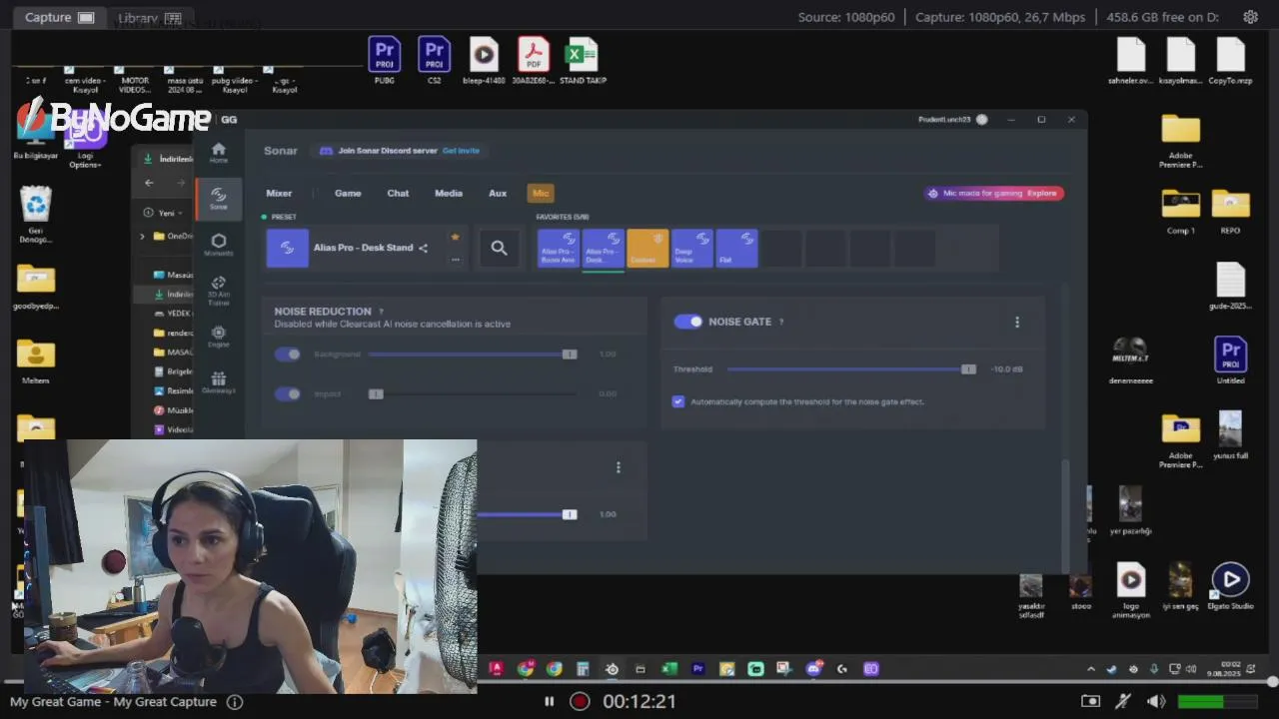Select the orange Custom favorite preset

646,248
